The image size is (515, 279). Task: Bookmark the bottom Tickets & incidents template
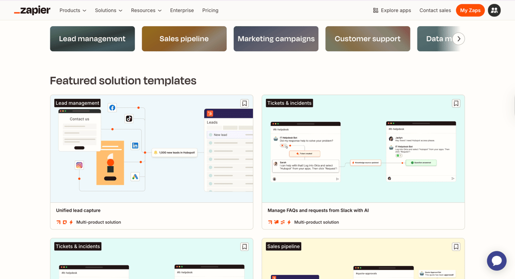[x=244, y=246]
